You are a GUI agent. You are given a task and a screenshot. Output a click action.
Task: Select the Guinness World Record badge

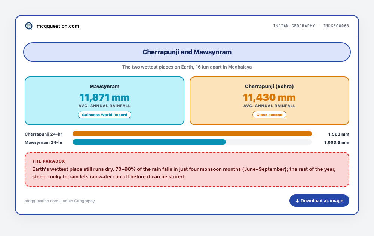[104, 115]
